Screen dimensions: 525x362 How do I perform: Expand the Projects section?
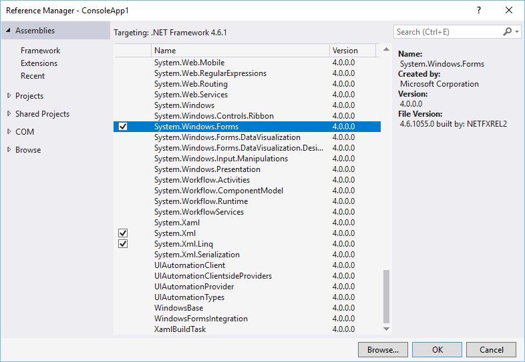[9, 96]
